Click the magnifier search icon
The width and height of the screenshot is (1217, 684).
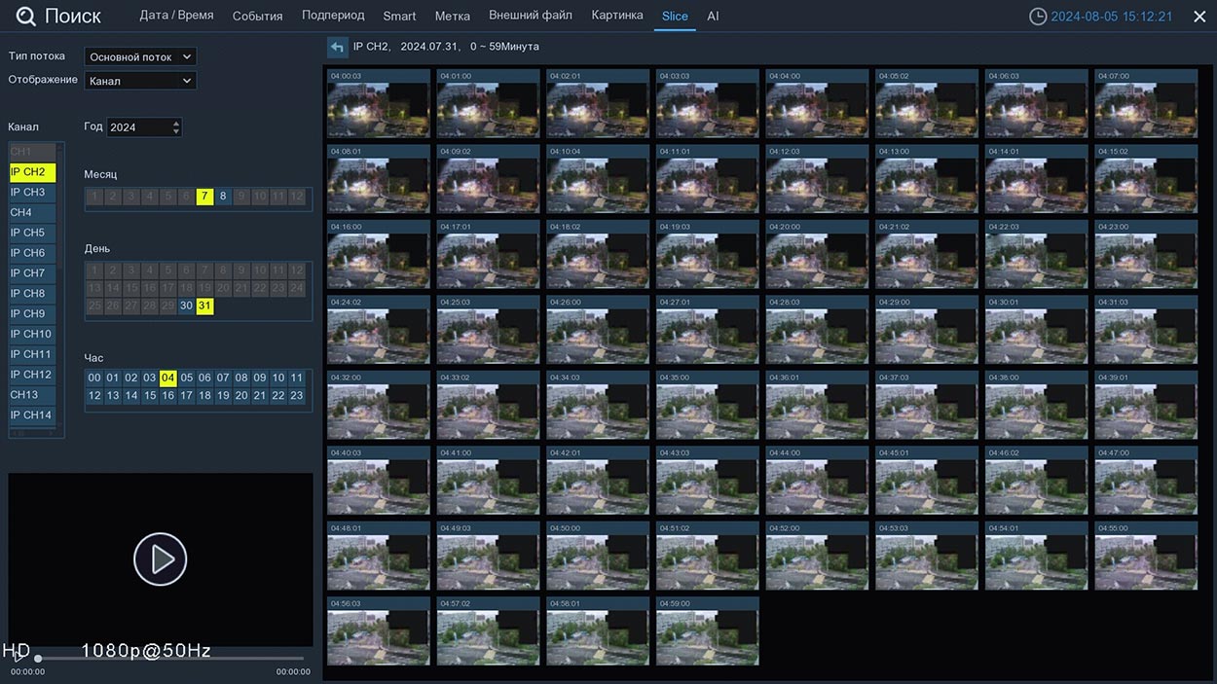(x=26, y=17)
